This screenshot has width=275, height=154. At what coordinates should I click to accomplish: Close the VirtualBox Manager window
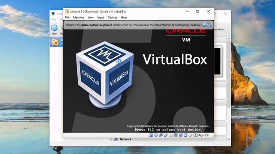pyautogui.click(x=226, y=13)
